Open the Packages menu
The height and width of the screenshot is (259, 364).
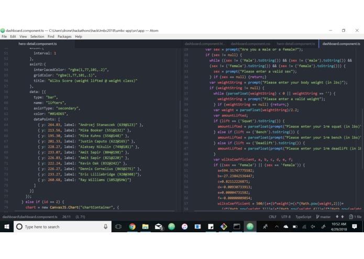point(64,37)
